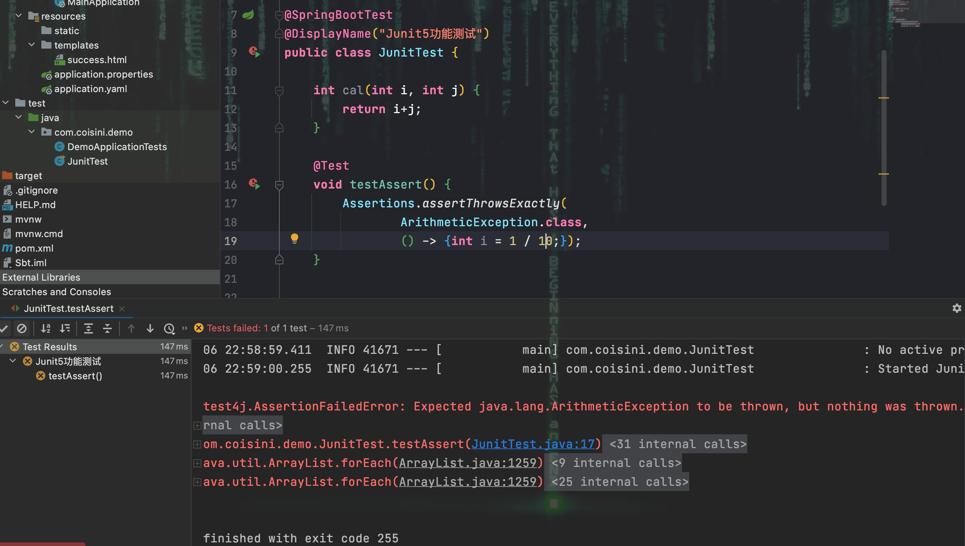Open JunitTest.java:17 stack trace link
The width and height of the screenshot is (965, 546).
point(533,444)
